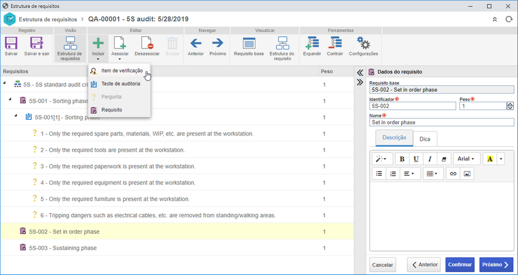Click the Confirmar button
Screen dimensions: 518x275
click(x=460, y=264)
